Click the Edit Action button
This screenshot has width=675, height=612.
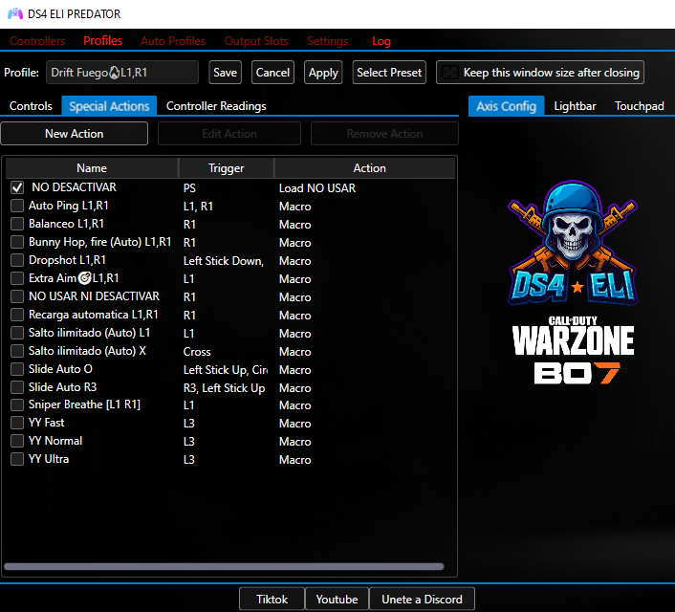(x=229, y=134)
